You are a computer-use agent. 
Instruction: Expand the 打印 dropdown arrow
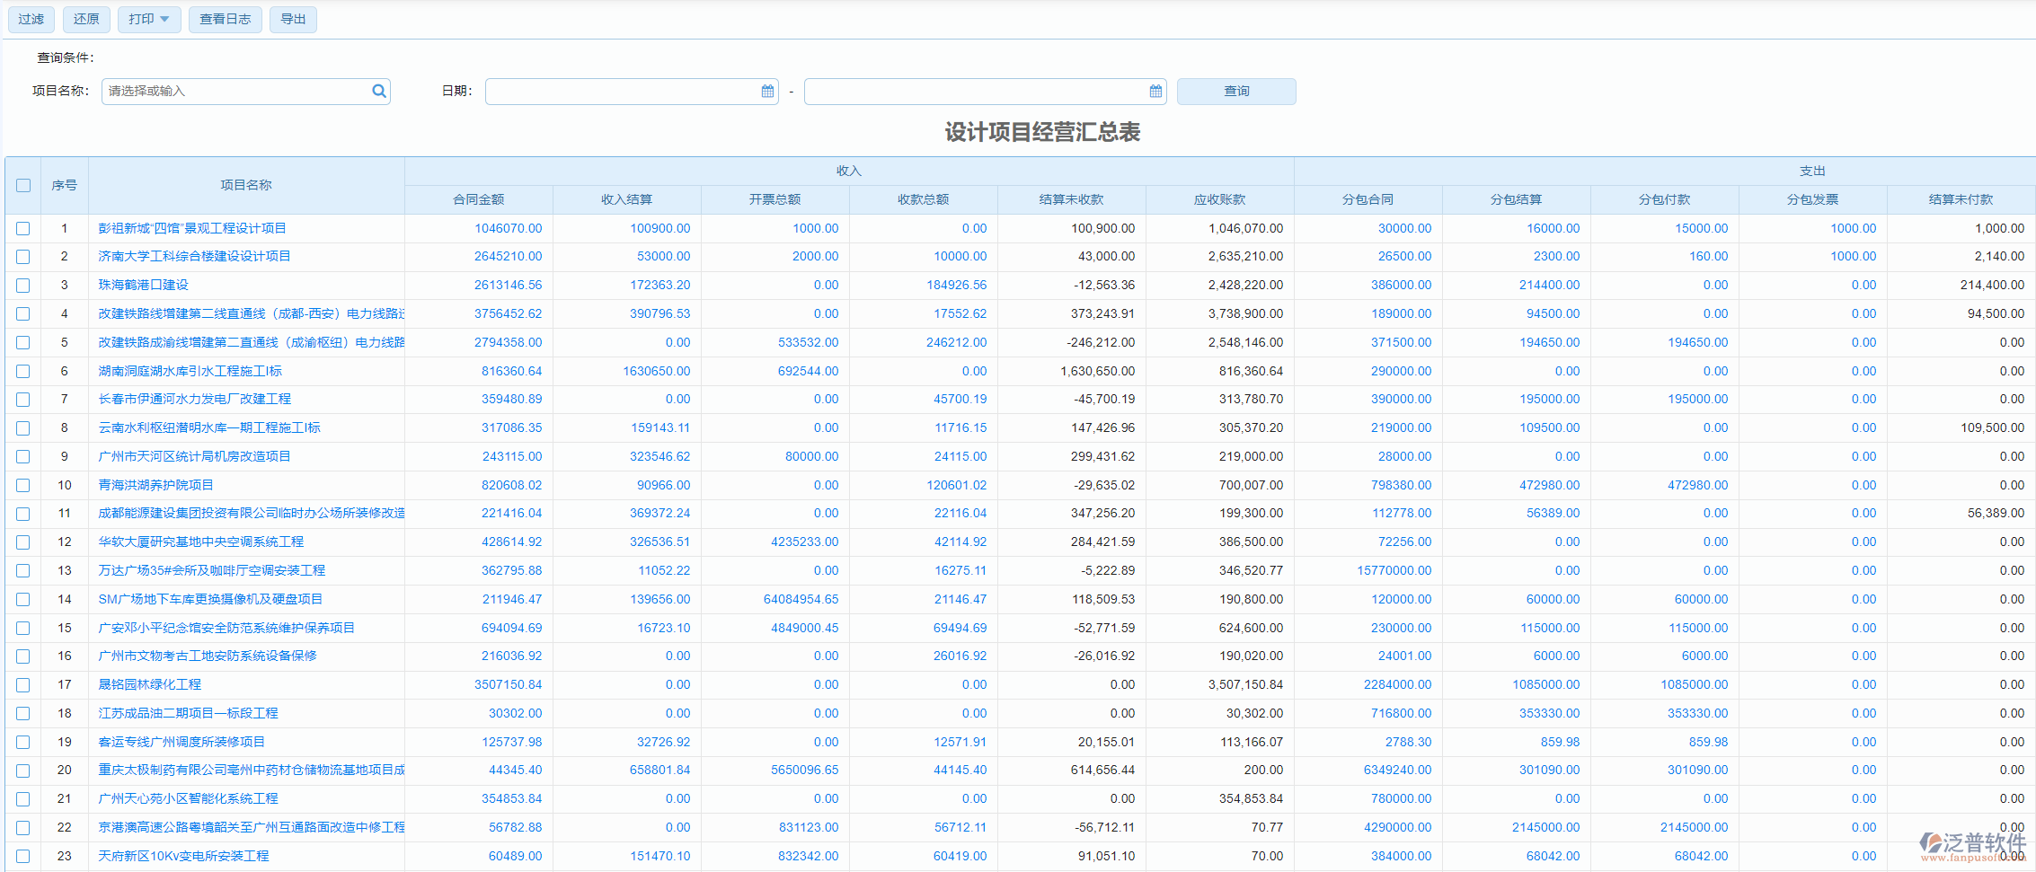[x=164, y=19]
